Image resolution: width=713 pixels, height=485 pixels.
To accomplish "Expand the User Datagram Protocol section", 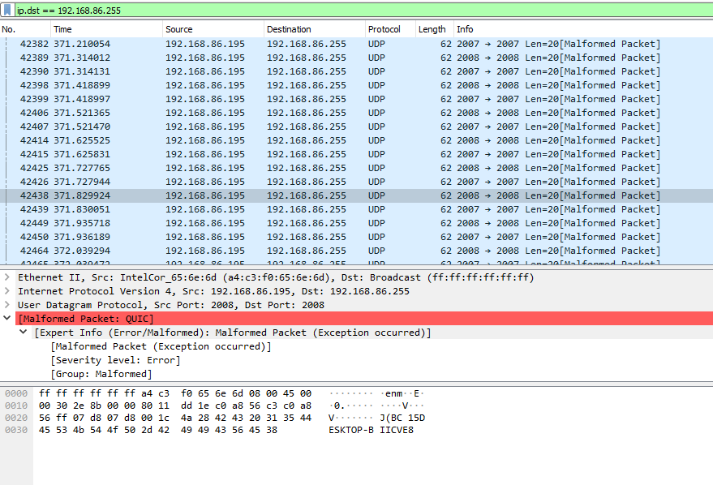I will [x=7, y=305].
